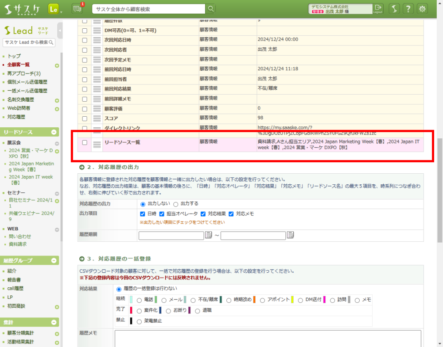Select the アポイント result radio button
This screenshot has width=443, height=347.
click(263, 300)
